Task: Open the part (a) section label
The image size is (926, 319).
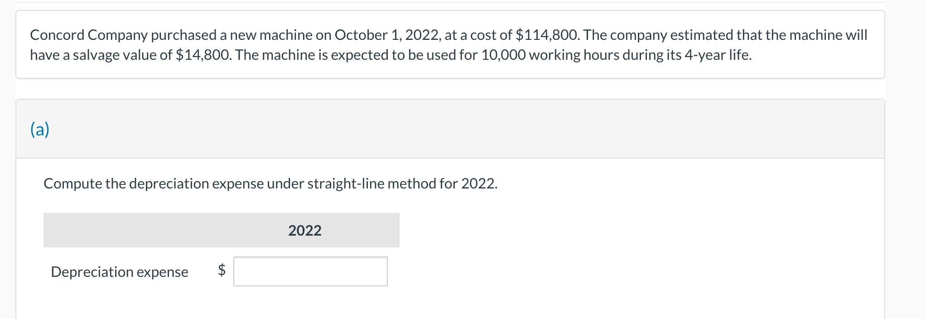Action: click(40, 129)
